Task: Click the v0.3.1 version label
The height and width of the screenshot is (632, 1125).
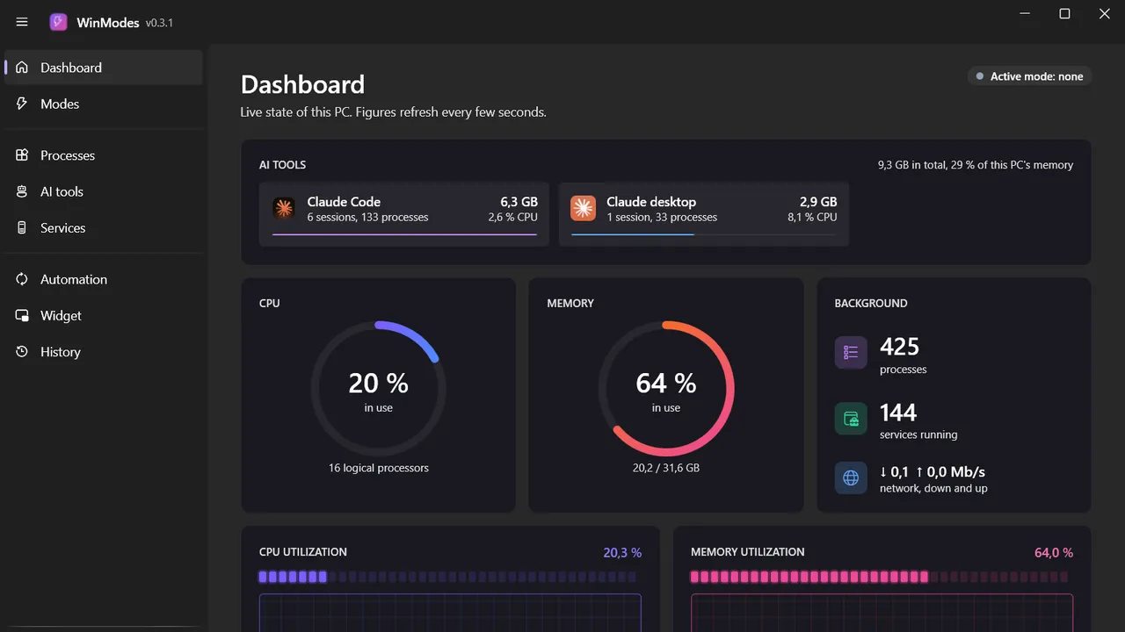Action: (x=160, y=23)
